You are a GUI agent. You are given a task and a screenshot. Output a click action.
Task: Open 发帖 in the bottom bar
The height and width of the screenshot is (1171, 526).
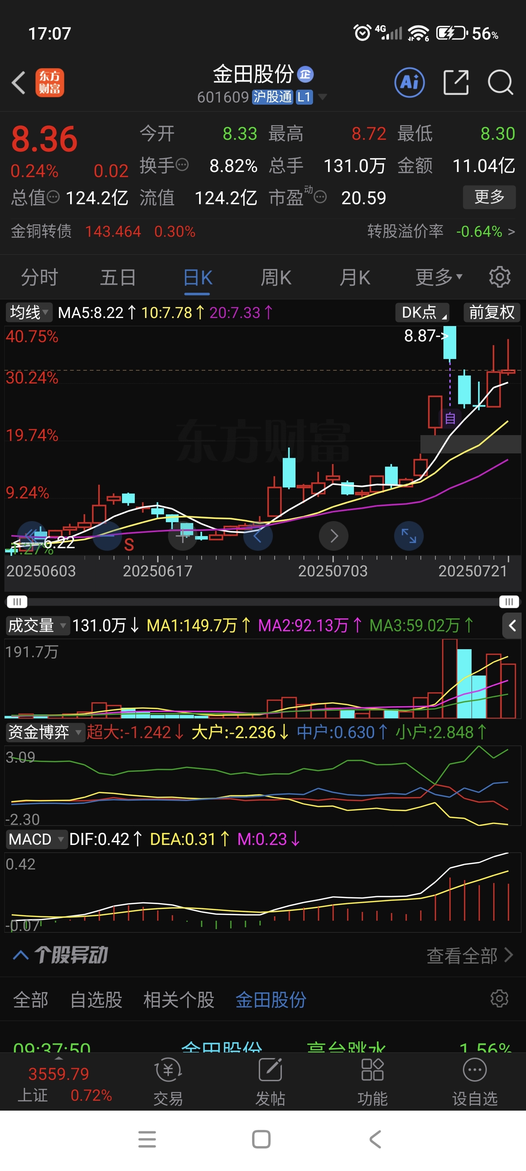coord(270,1082)
